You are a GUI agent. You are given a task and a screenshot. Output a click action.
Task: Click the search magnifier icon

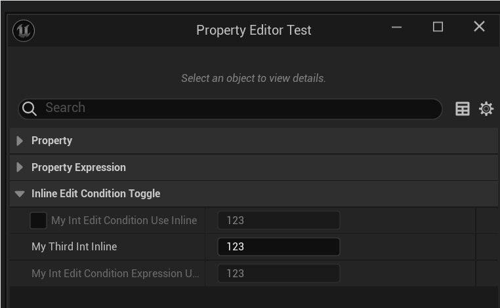click(29, 109)
